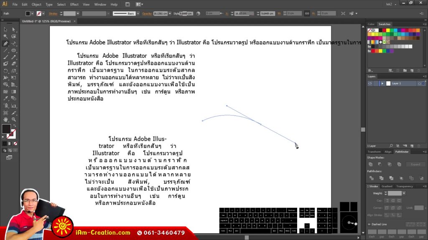428x240 pixels.
Task: Select the Magic Wand tool
Action: point(5,37)
